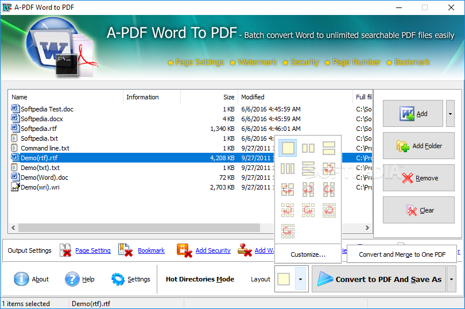Viewport: 465px width, 309px height.
Task: Select the 2x3 grid layout with clockwise arrow
Action: point(308,190)
